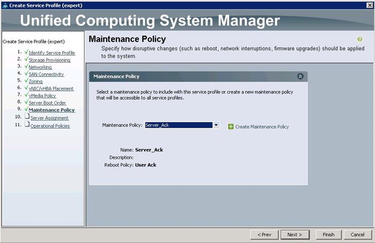Close the Create Service Profile window

pos(370,5)
